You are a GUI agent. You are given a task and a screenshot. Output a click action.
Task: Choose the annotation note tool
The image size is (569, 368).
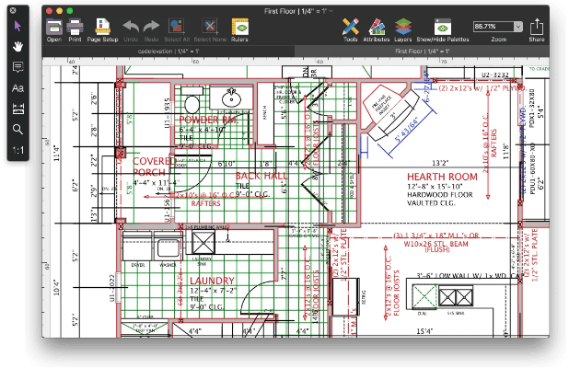coord(17,67)
